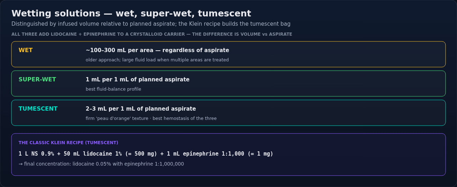
Task: Click the uppercase line starting 'ALL THREE ADD LIDOCAINE'
Action: [x=152, y=34]
